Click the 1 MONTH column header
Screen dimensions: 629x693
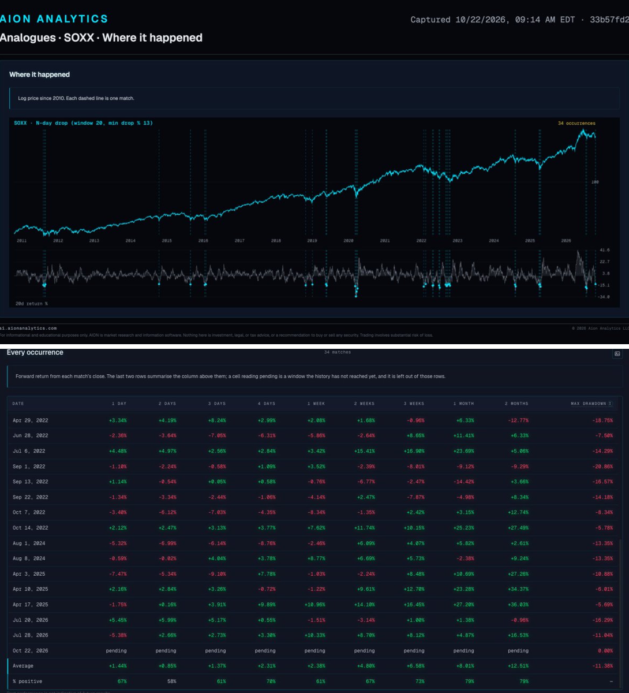[x=464, y=404]
